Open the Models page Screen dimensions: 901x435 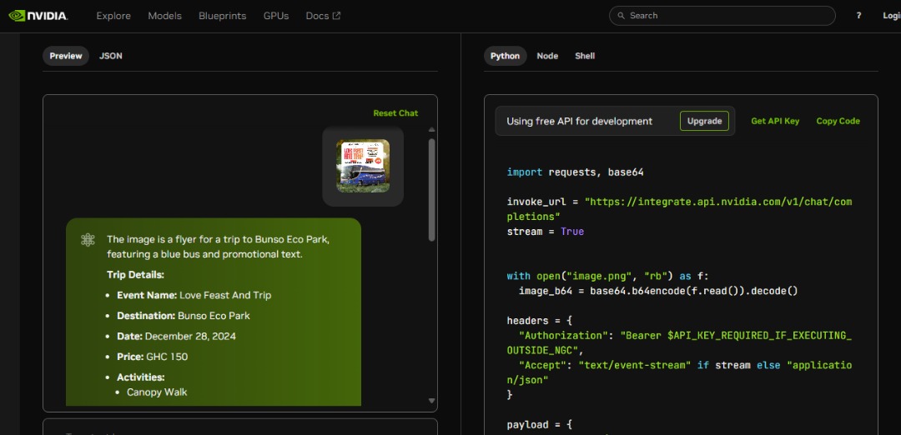point(164,16)
